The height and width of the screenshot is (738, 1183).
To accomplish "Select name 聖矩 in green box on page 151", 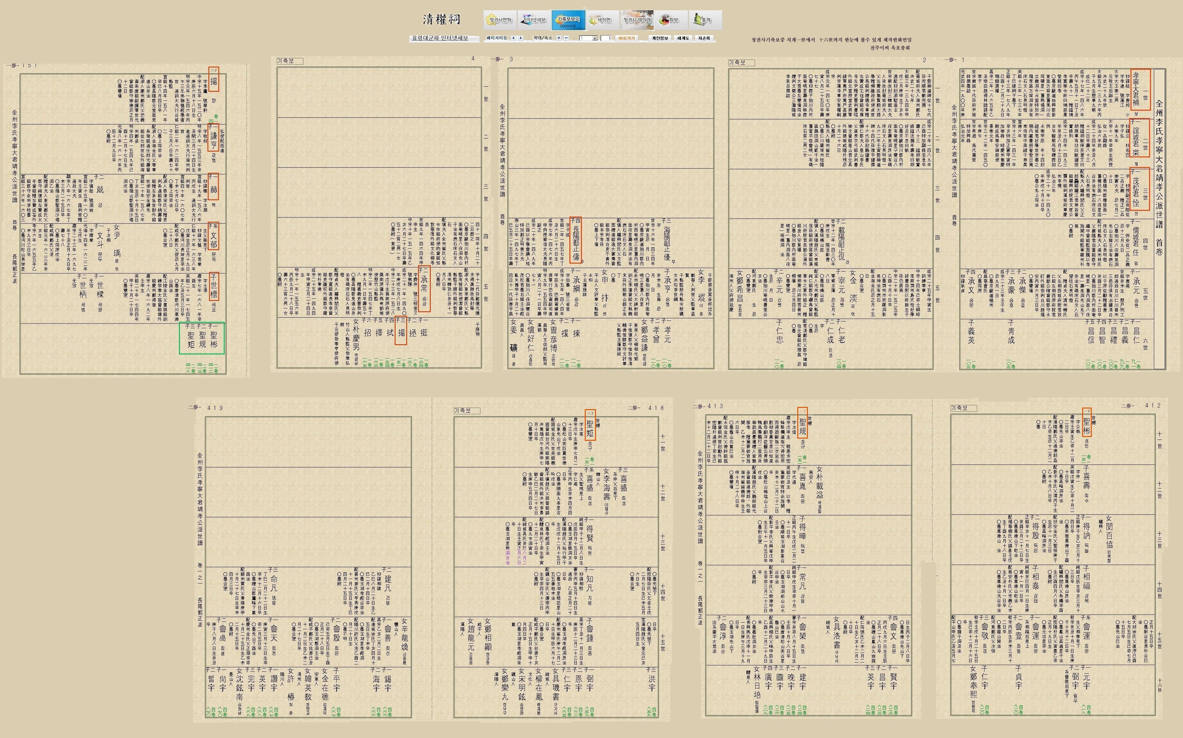I will [x=190, y=340].
